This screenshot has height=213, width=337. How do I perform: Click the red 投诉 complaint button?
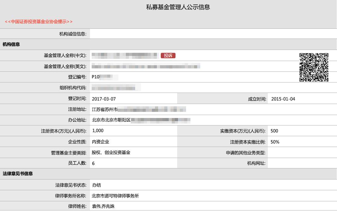168,56
